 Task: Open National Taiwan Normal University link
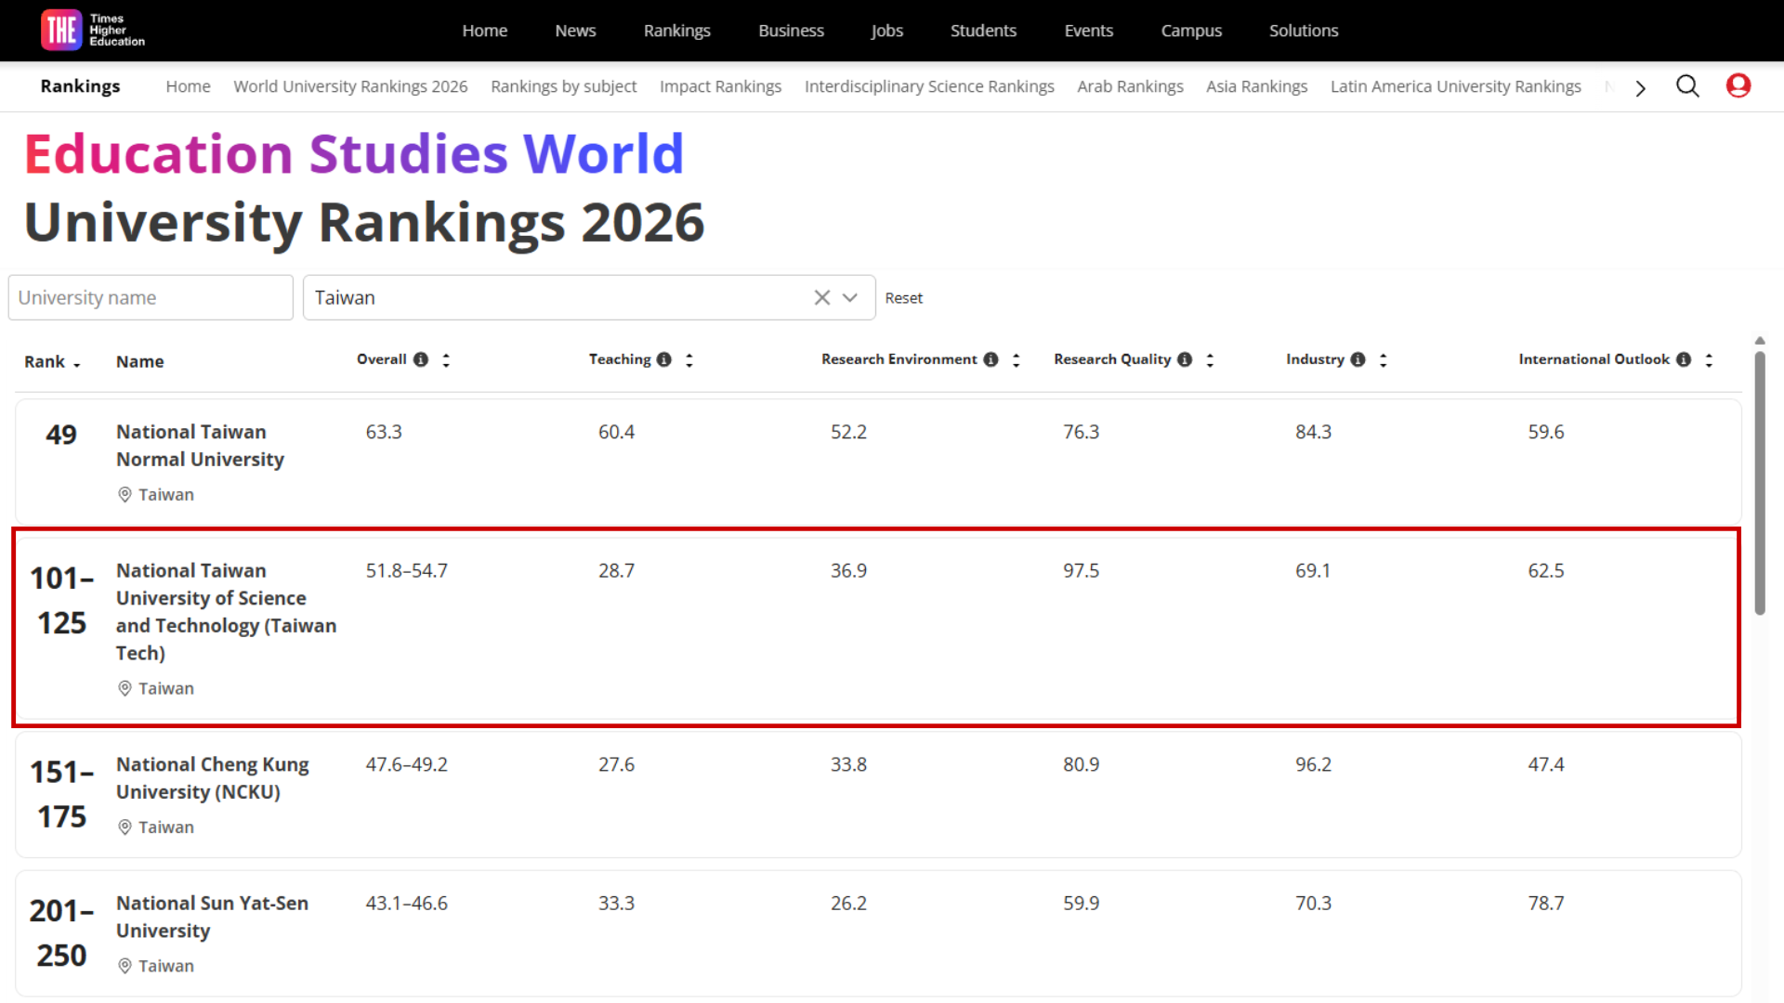200,446
